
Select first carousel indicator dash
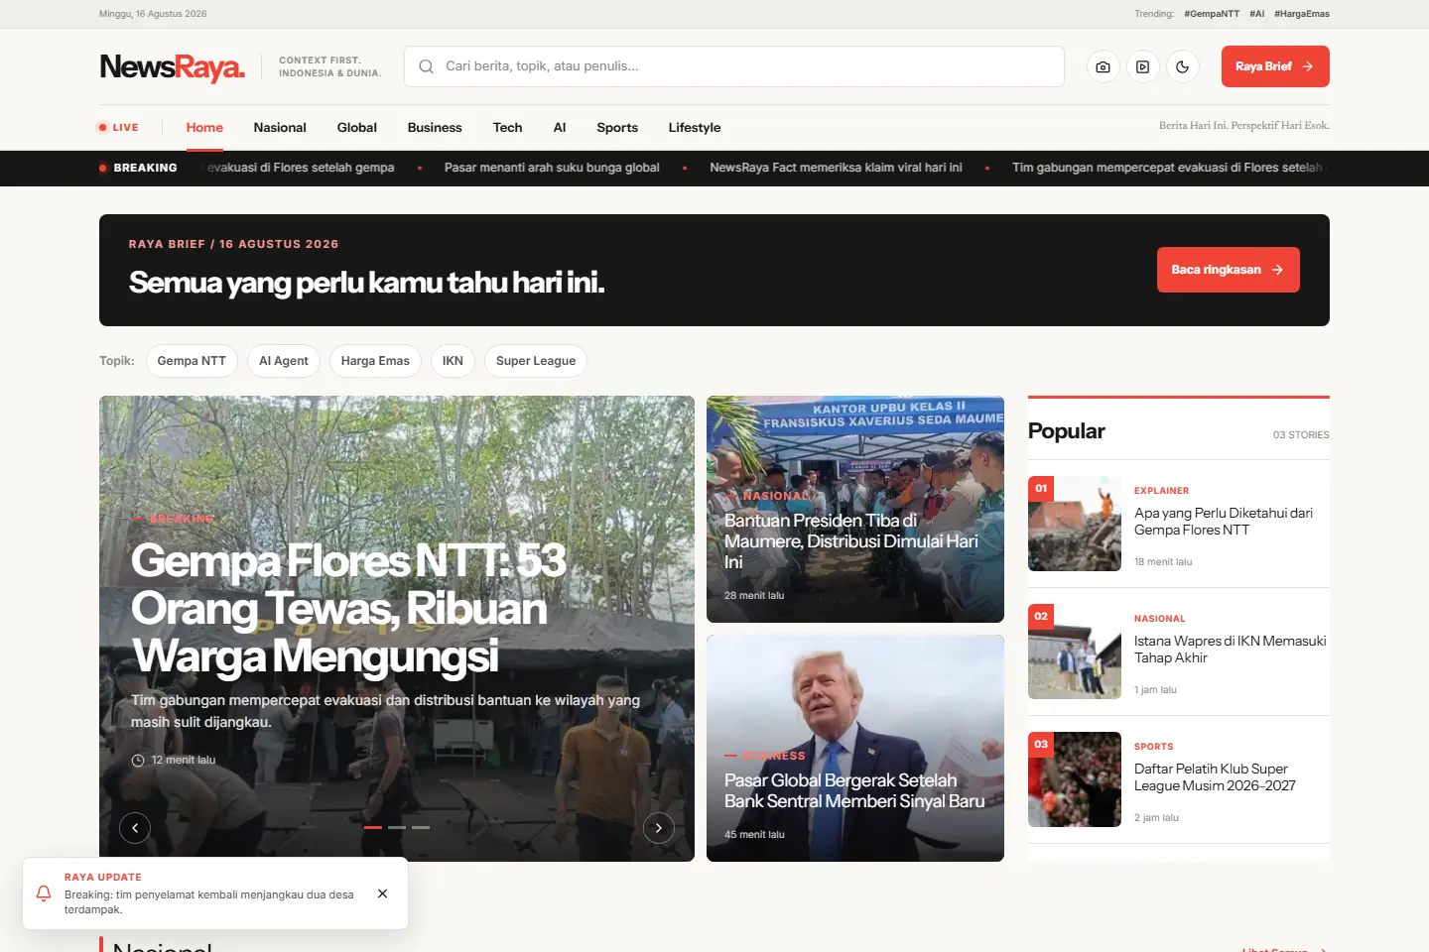tap(373, 827)
